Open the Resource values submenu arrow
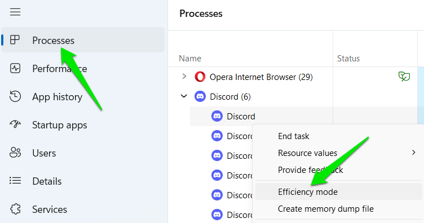This screenshot has height=223, width=424. (x=413, y=153)
